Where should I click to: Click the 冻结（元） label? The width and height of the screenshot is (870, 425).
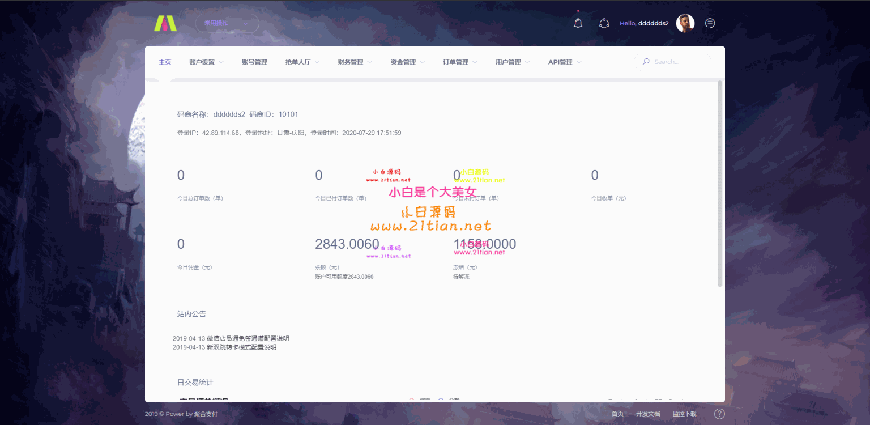pyautogui.click(x=465, y=267)
